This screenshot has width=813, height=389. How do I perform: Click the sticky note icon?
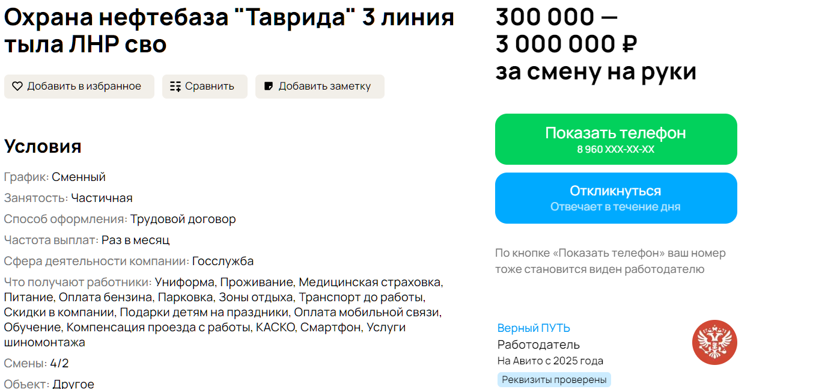[x=269, y=87]
